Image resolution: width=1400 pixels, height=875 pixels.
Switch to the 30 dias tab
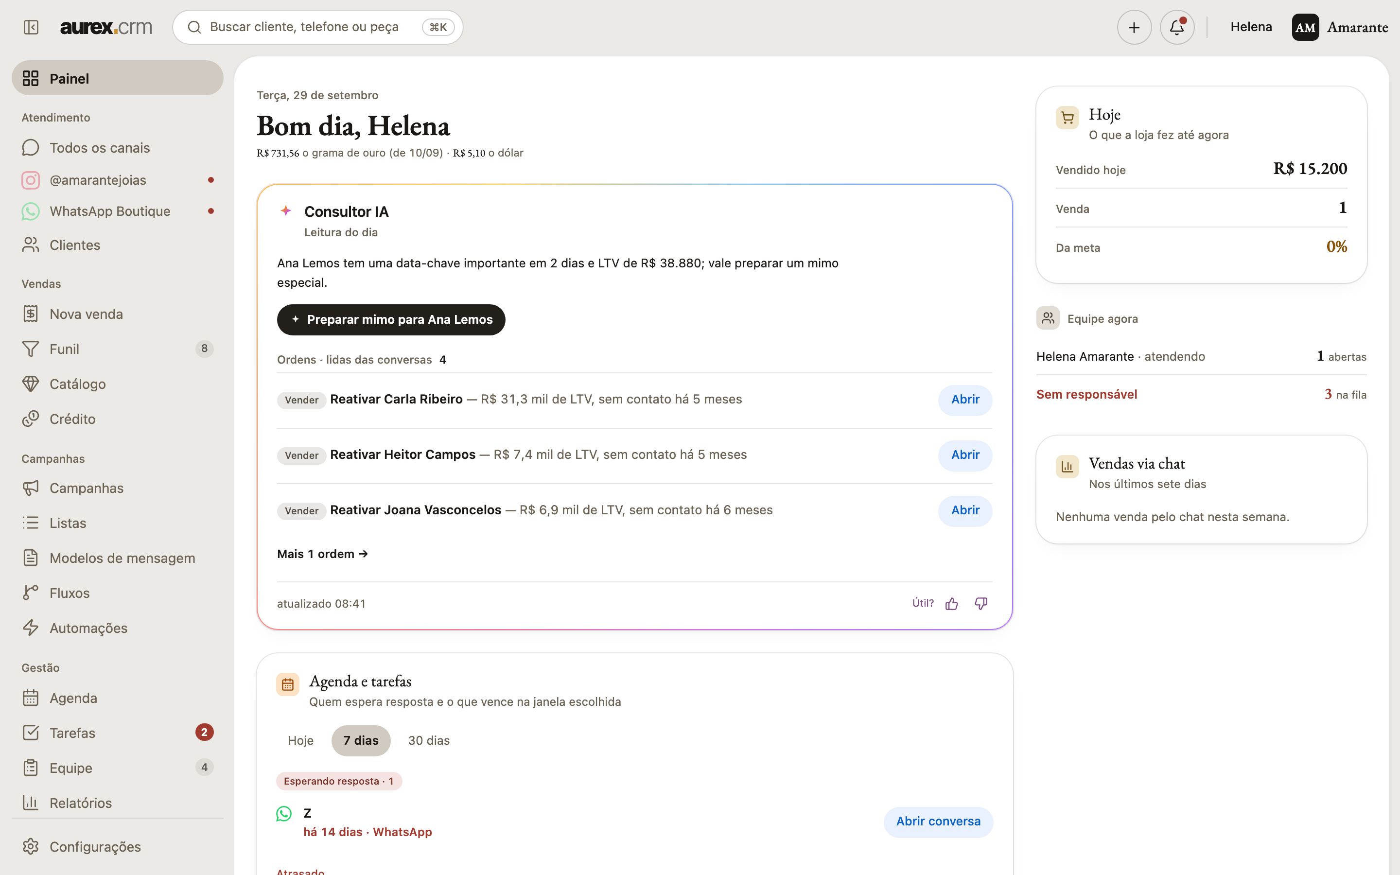click(x=429, y=741)
